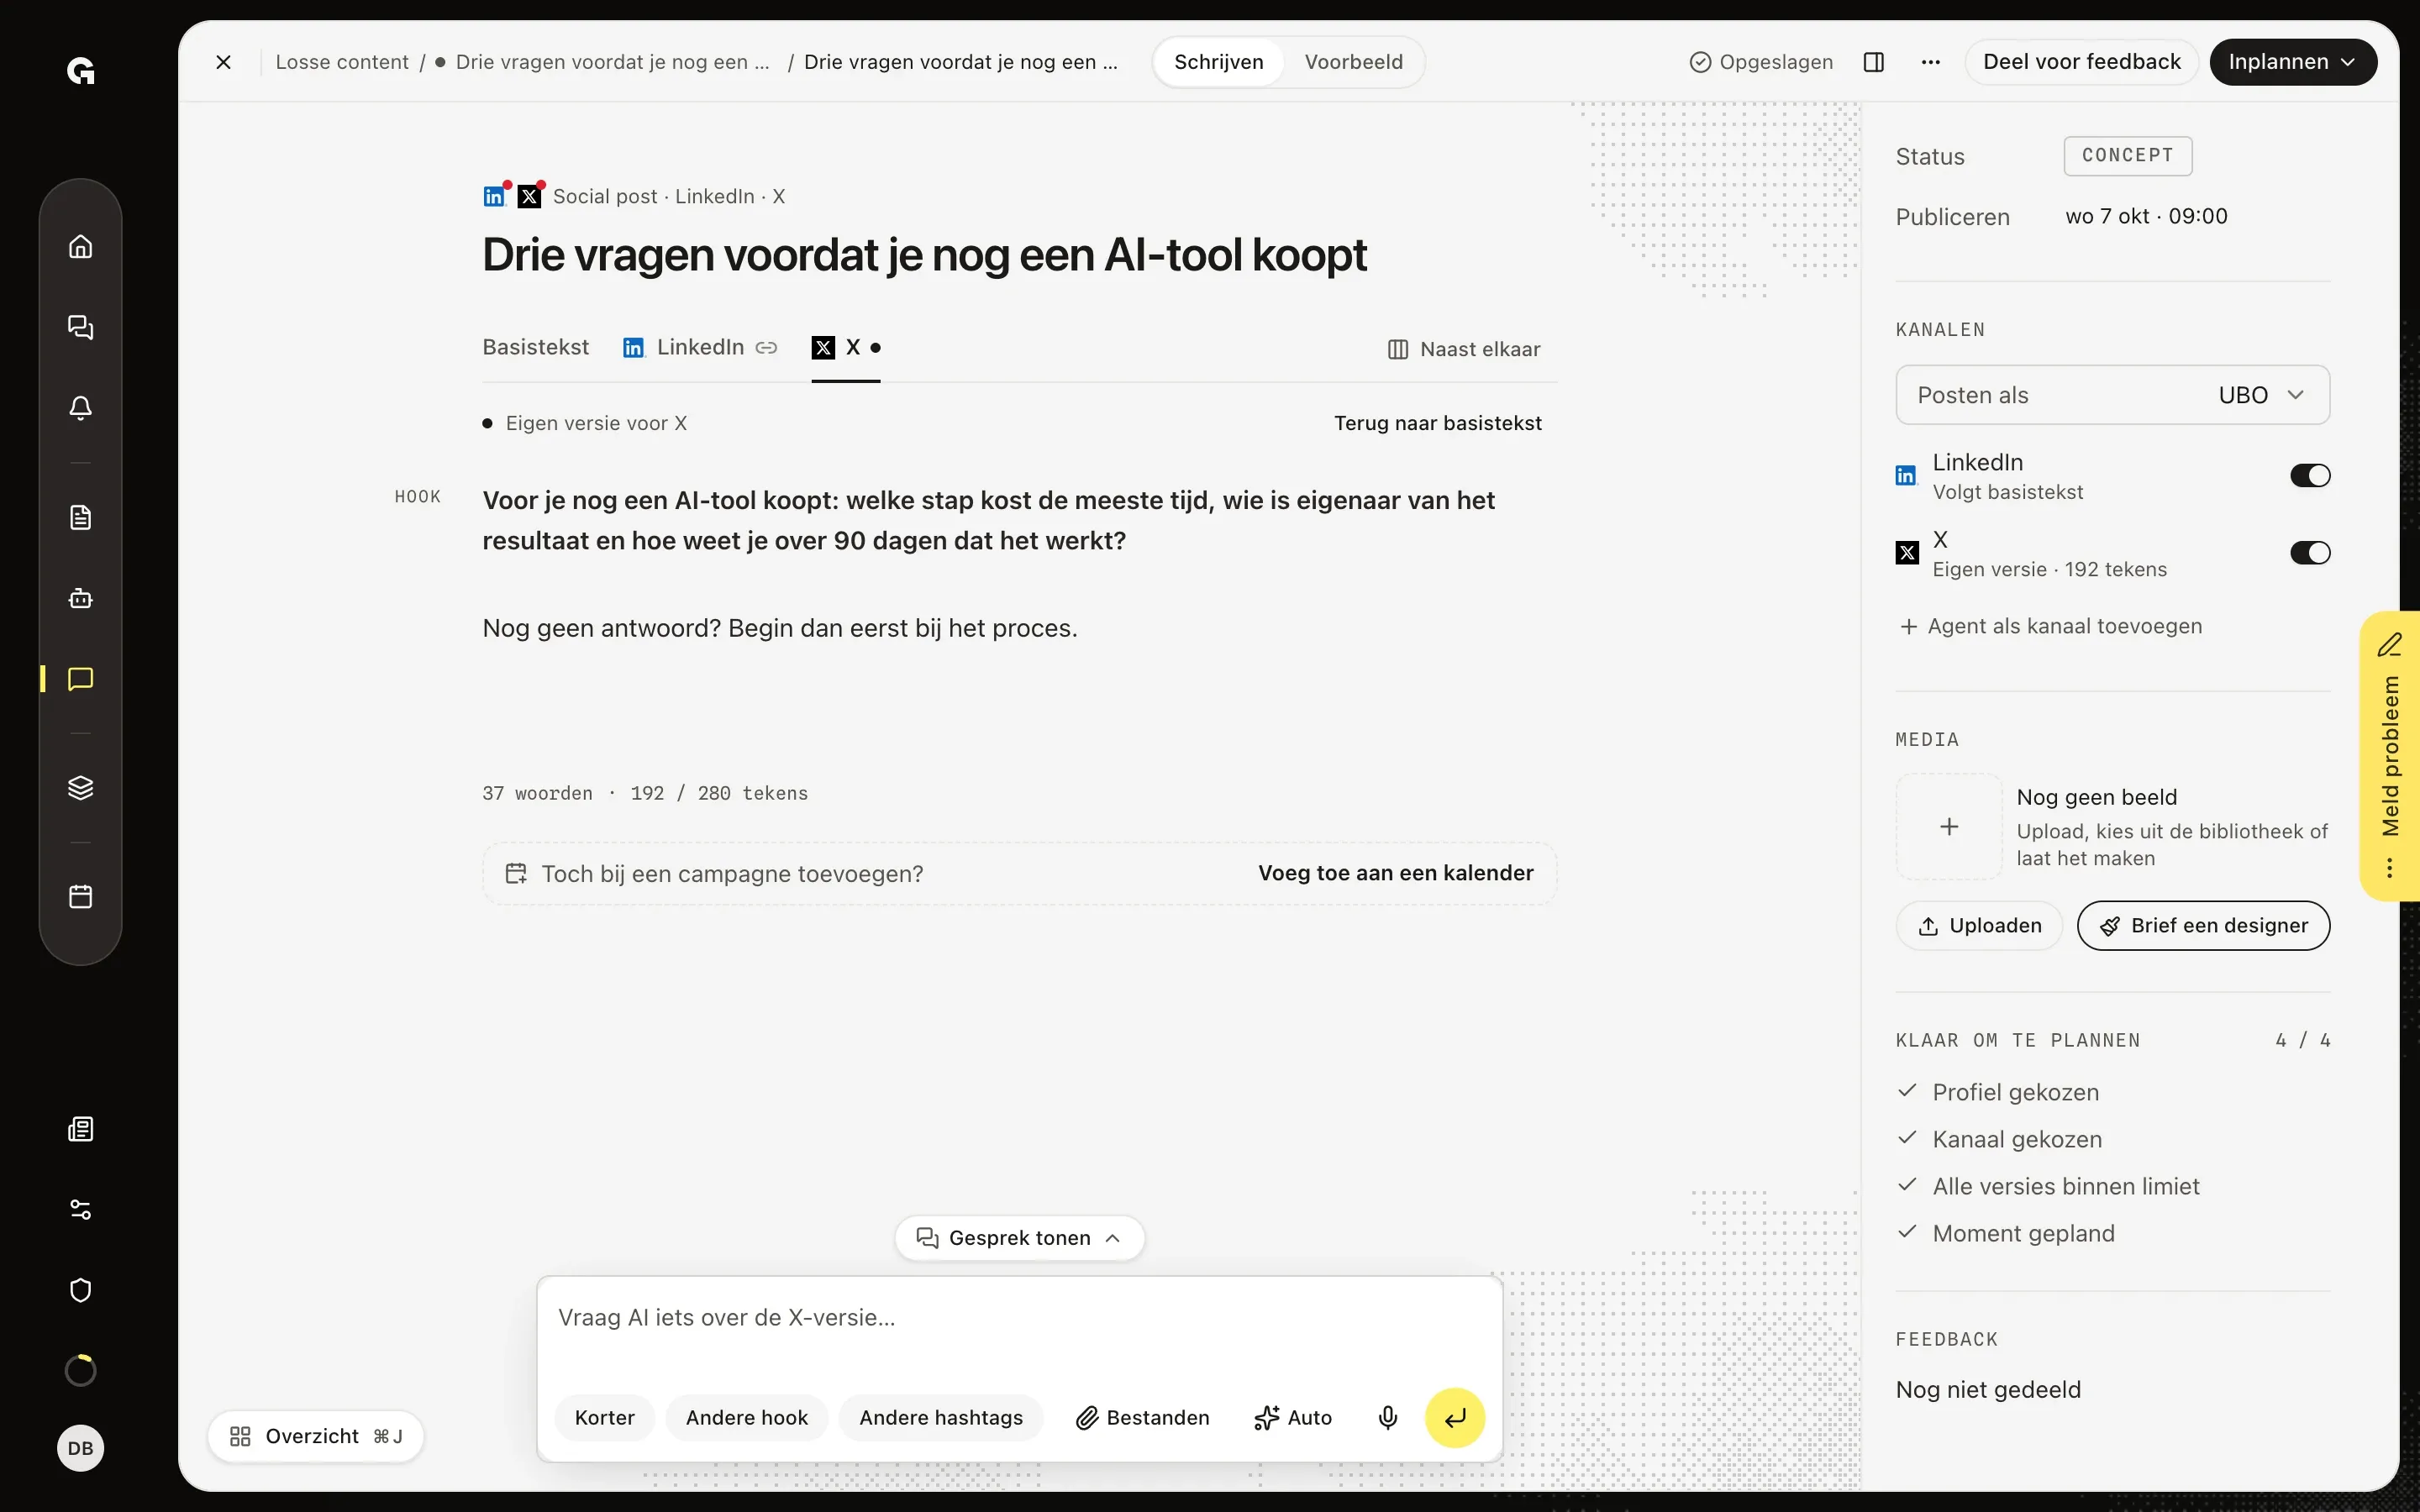Click Deel voor feedback button
The height and width of the screenshot is (1512, 2420).
pos(2082,62)
